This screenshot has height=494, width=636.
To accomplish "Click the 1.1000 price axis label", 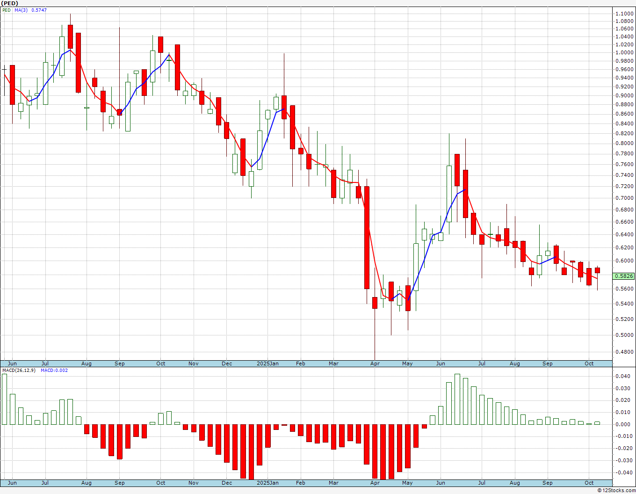I will [625, 14].
